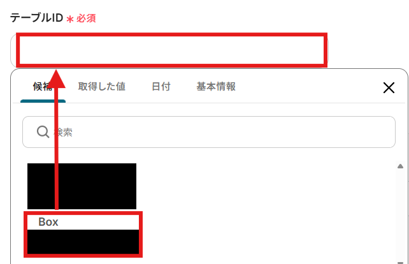Click the blue underline beneath 候補
Screen dimensions: 409x264
point(43,101)
